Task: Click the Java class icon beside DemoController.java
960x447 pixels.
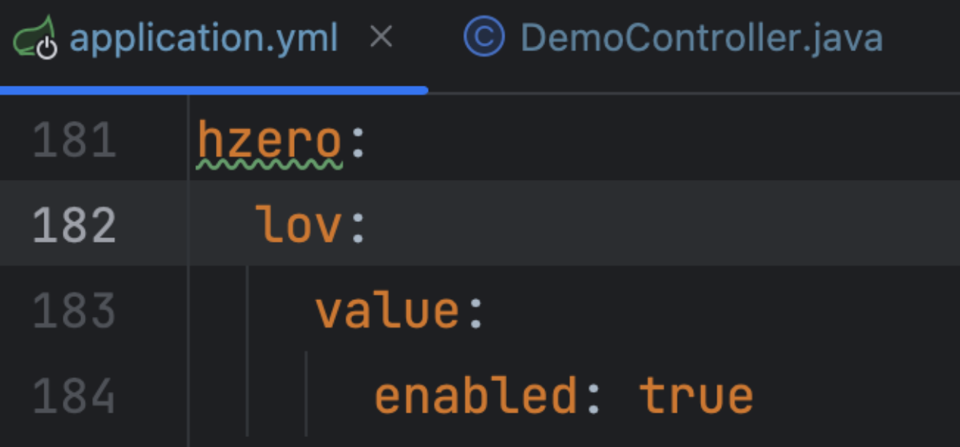Action: (484, 38)
